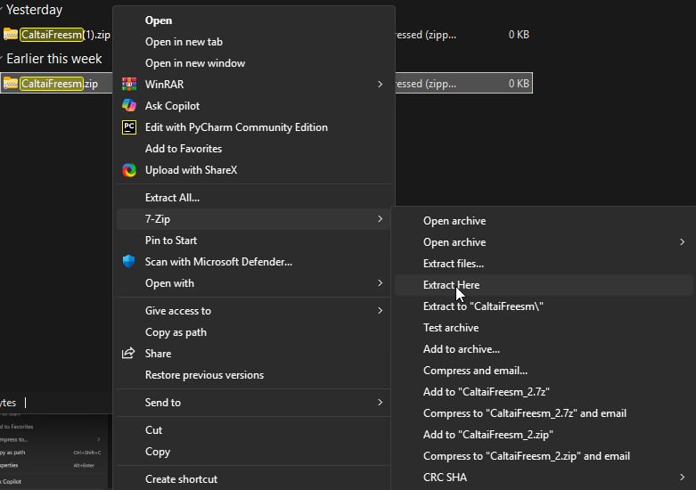Expand the Give access to submenu arrow

pos(380,311)
